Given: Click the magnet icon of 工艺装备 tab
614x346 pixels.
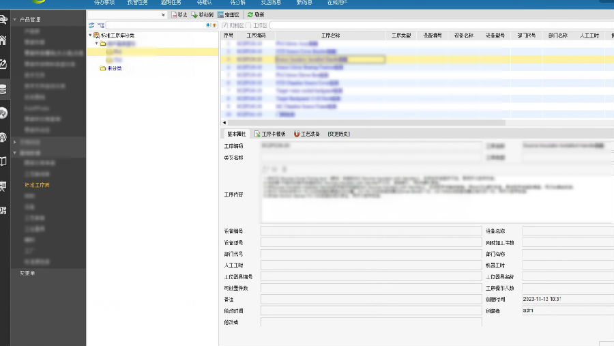Looking at the screenshot, I should [297, 134].
